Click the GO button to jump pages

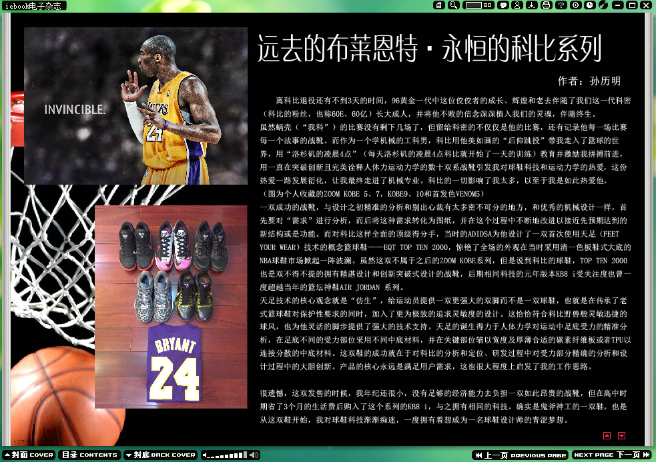[488, 5]
